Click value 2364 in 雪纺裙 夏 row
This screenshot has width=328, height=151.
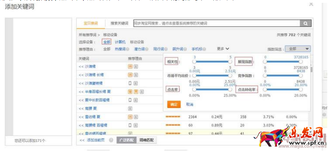coord(193,117)
